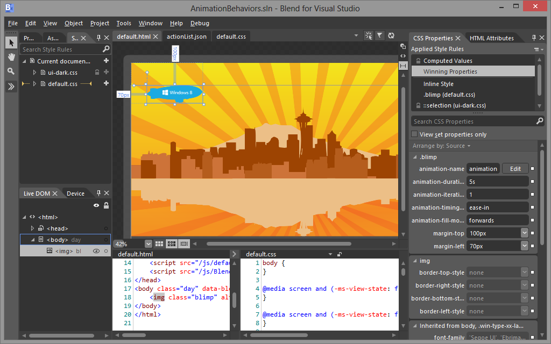
Task: Click the animation-timing ease-in field
Action: (x=497, y=207)
